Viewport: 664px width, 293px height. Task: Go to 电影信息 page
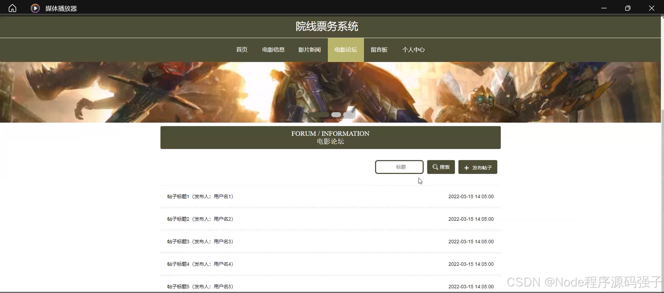tap(273, 50)
